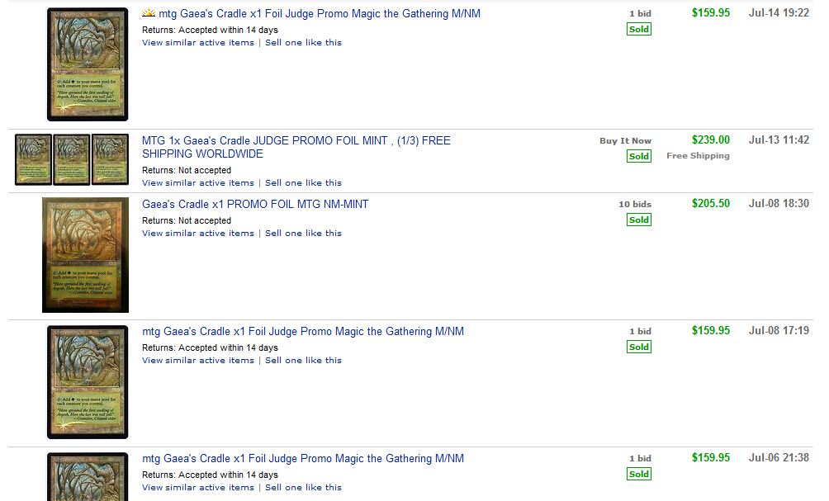This screenshot has width=829, height=501.
Task: Click the third thumbnail on the $239.00 listing
Action: click(110, 159)
